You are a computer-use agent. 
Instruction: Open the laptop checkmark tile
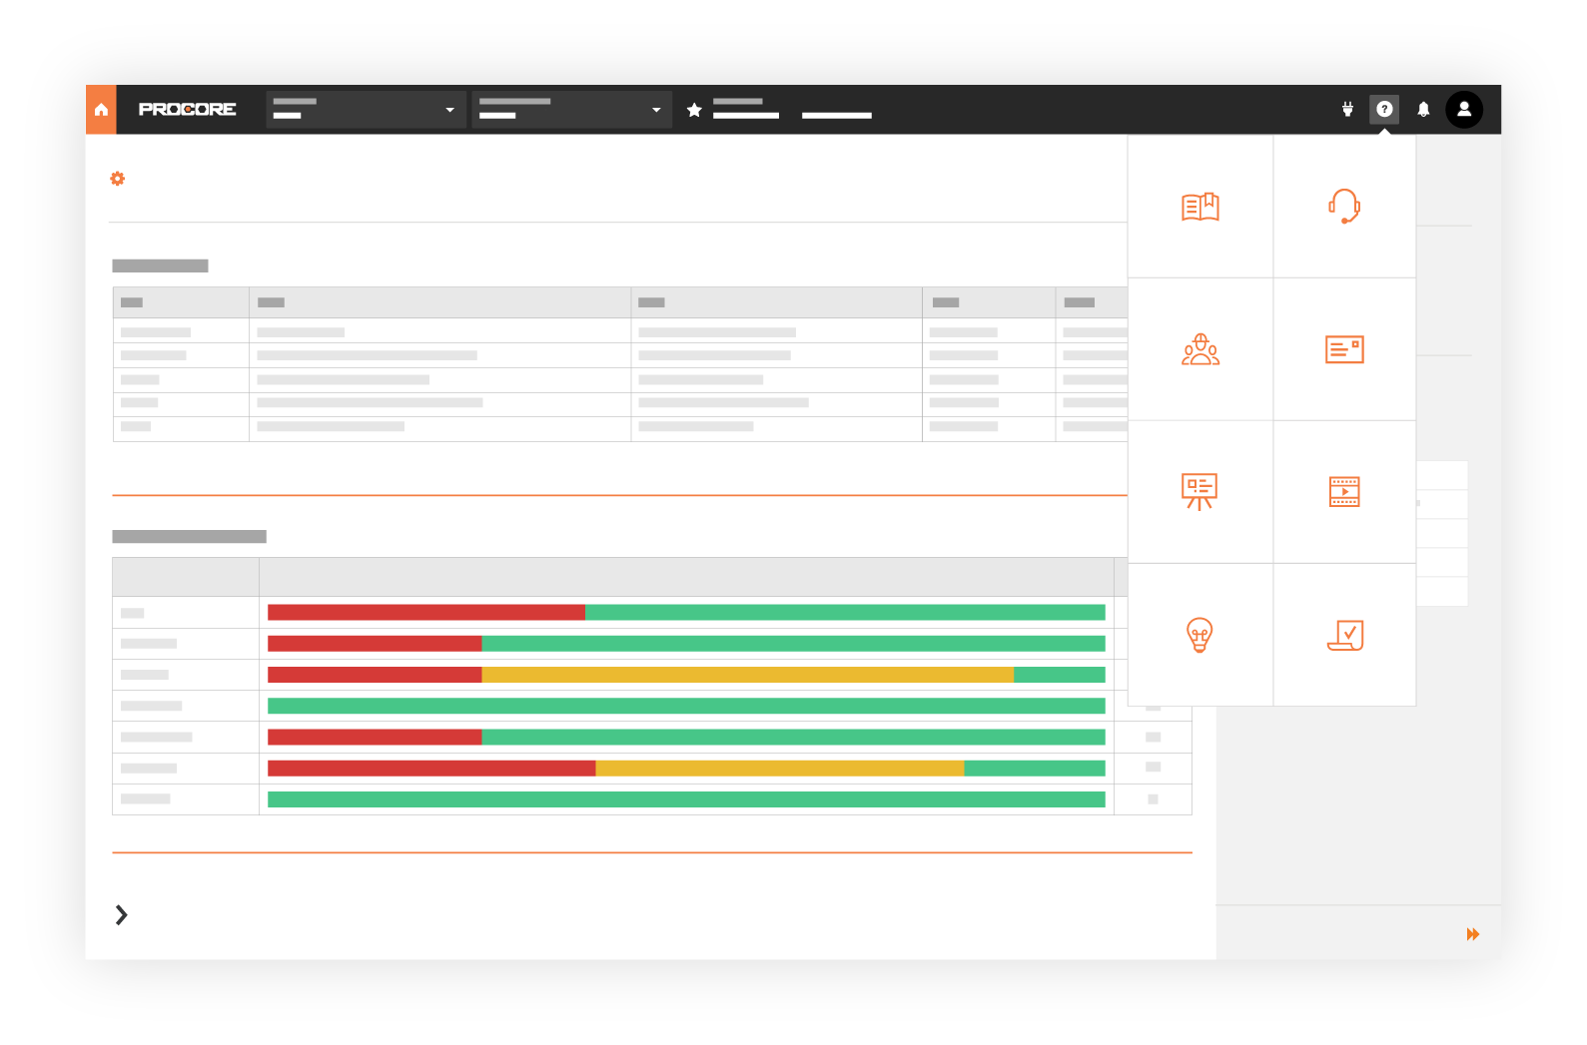[x=1344, y=635]
